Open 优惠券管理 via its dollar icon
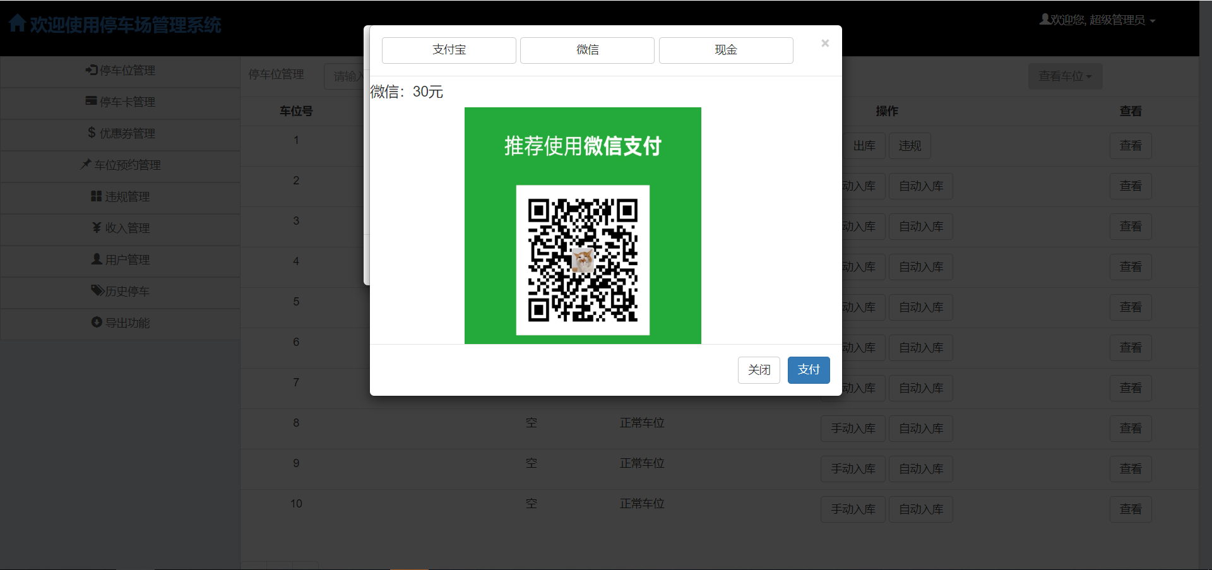Screen dimensions: 1212x570 [x=92, y=133]
